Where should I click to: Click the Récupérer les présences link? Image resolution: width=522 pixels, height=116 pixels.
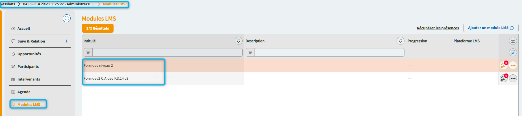point(438,28)
